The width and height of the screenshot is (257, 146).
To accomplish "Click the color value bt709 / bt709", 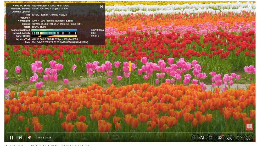I will (x=38, y=27).
